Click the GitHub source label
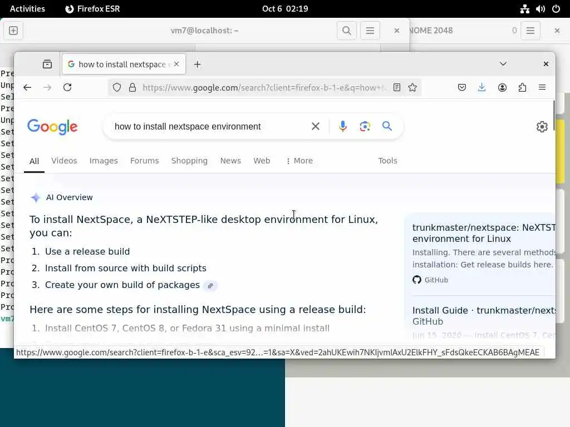 [430, 280]
